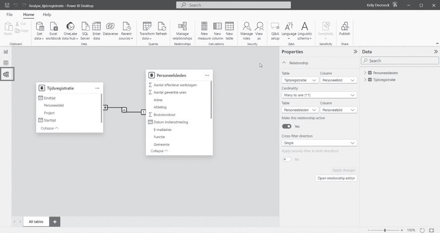440x233 pixels.
Task: Open Column dropdown beside Tijdsregistratie table
Action: pos(339,80)
